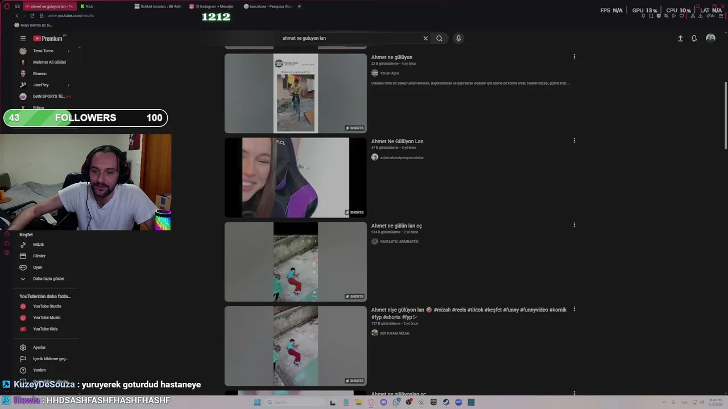
Task: Open the Opera GX menu logo
Action: pyautogui.click(x=7, y=6)
